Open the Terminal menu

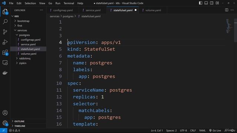click(69, 3)
